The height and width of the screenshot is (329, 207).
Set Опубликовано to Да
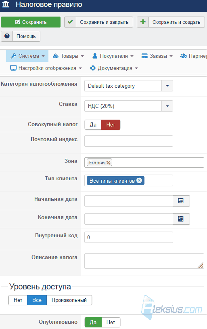click(x=93, y=322)
